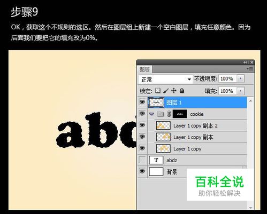Screen dimensions: 267x214
Task: Toggle visibility of the bottom Layer 1 copy layer
Action: [x=142, y=148]
